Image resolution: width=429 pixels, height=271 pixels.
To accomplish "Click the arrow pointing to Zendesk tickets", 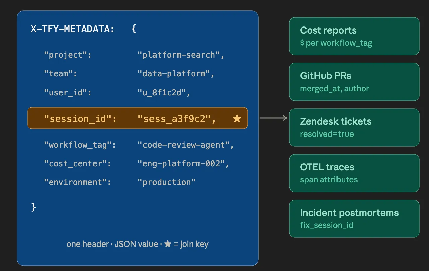I will [273, 118].
